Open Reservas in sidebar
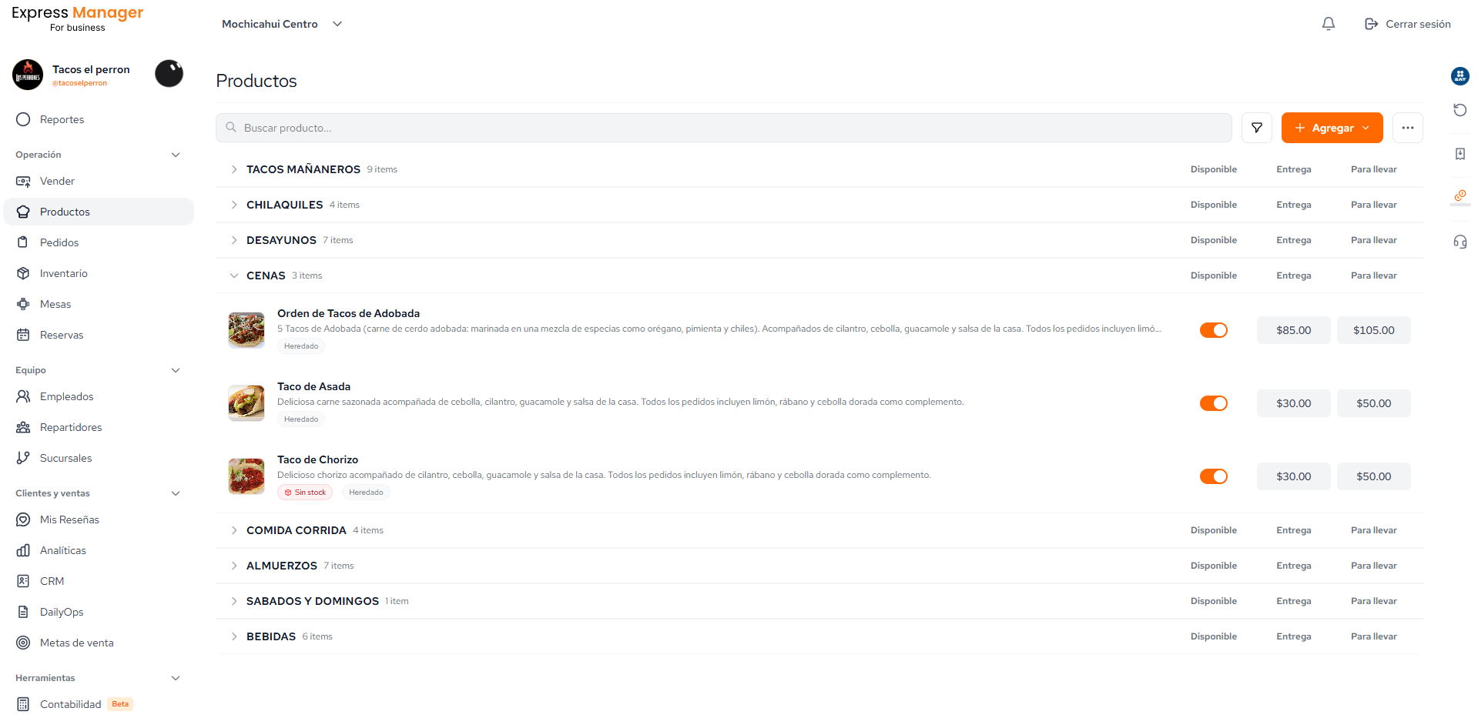 [99, 335]
